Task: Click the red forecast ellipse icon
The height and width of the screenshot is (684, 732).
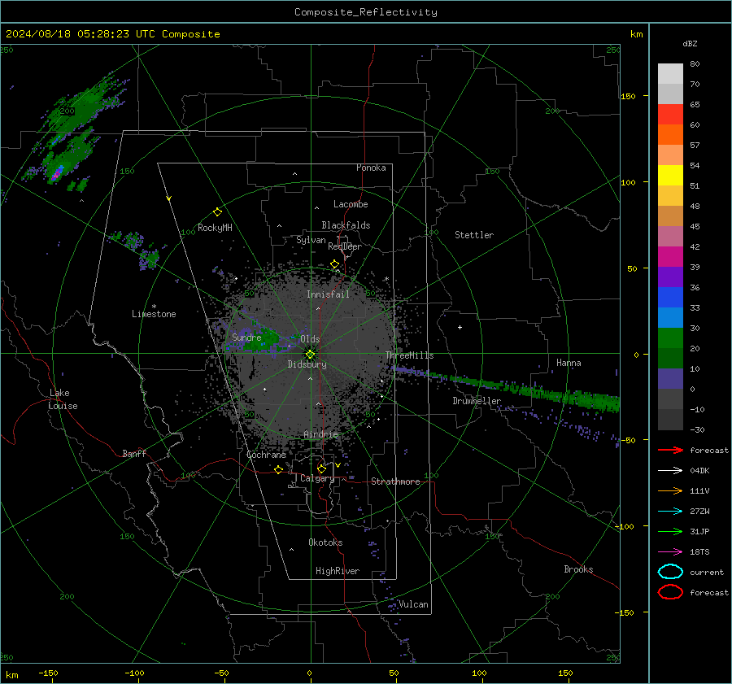Action: pyautogui.click(x=670, y=592)
